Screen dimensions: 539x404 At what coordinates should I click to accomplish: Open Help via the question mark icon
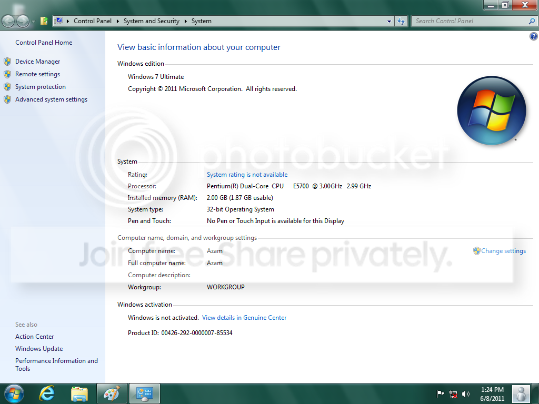pyautogui.click(x=534, y=36)
